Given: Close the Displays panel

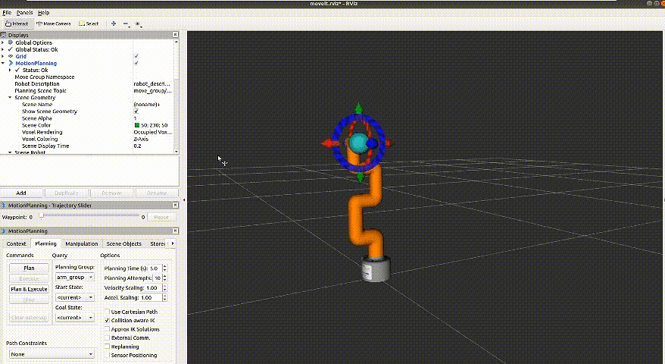Looking at the screenshot, I should point(175,34).
